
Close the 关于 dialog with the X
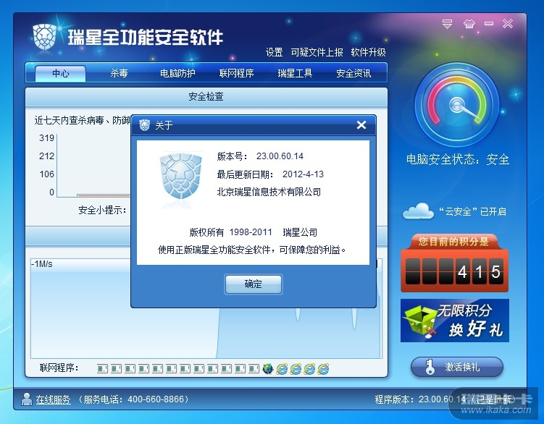tap(361, 124)
